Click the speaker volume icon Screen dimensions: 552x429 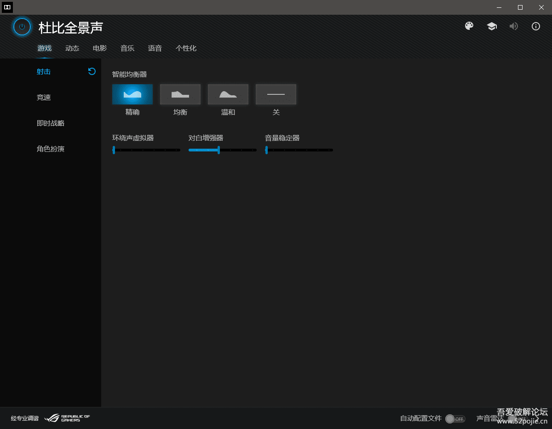pyautogui.click(x=514, y=26)
